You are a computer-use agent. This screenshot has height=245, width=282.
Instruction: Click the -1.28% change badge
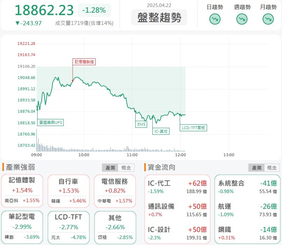pyautogui.click(x=94, y=10)
